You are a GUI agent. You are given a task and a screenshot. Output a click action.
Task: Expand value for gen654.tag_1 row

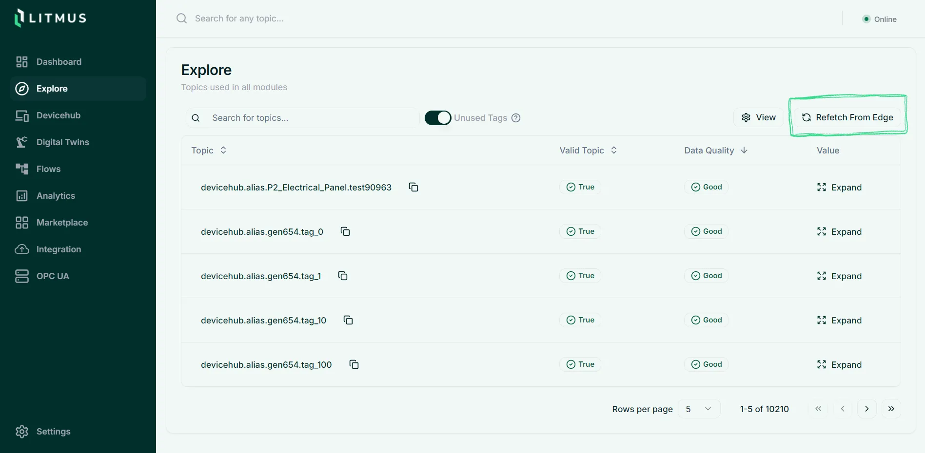point(839,276)
